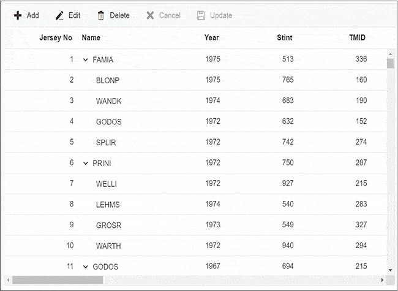Collapse the PRINI row

86,164
